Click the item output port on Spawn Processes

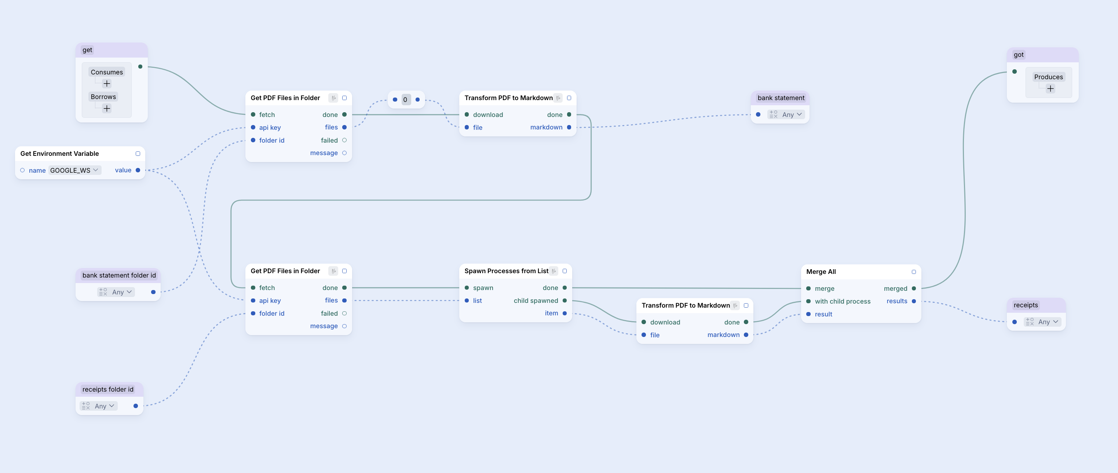pyautogui.click(x=565, y=314)
